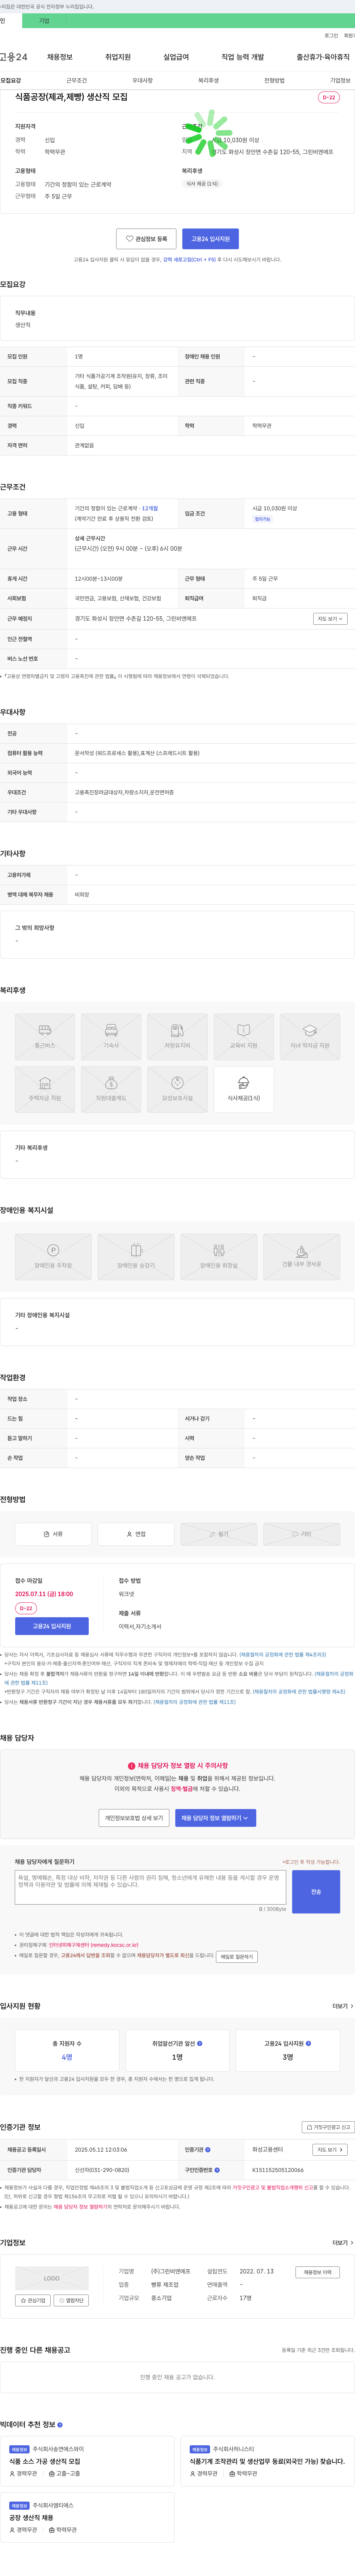
Task: Click 고용24 입사지원 button beside 관심정보 등록
Action: point(210,239)
